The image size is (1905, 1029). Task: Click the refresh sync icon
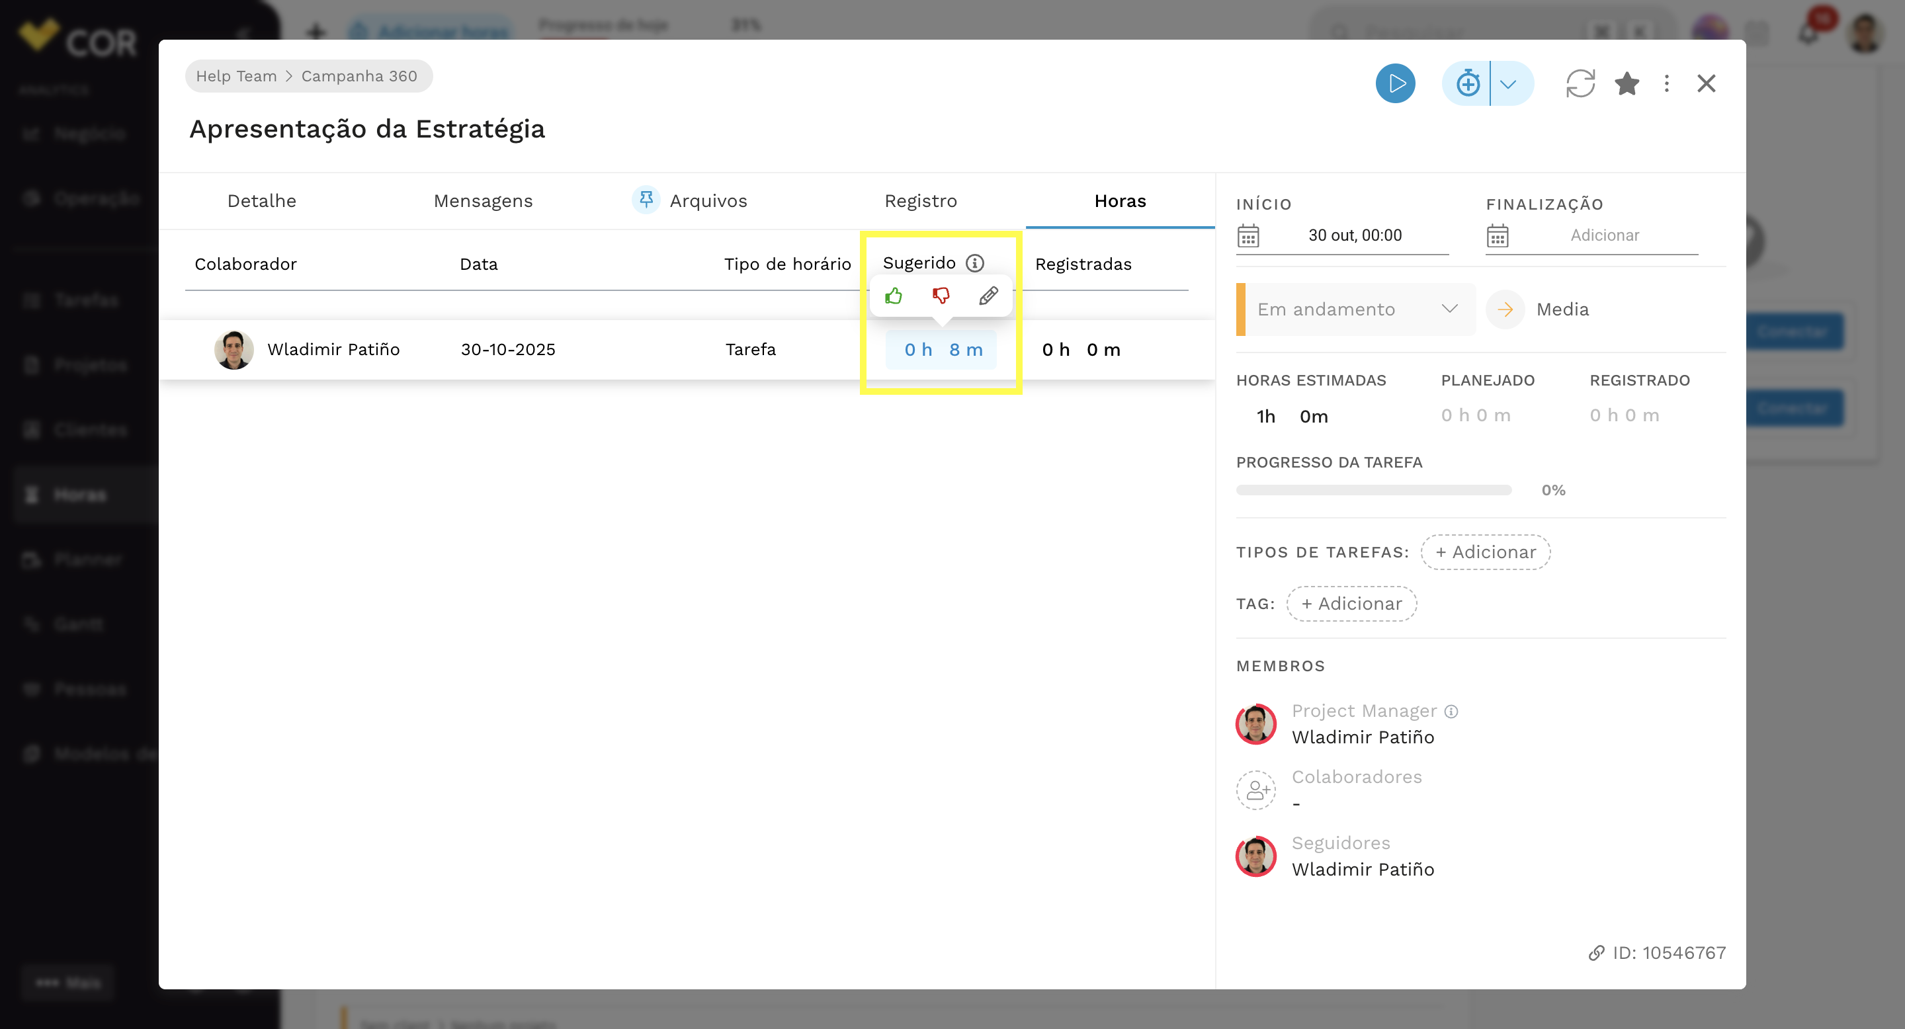(x=1580, y=83)
